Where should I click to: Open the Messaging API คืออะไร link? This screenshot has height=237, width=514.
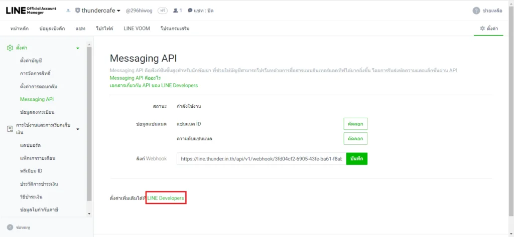pos(135,78)
